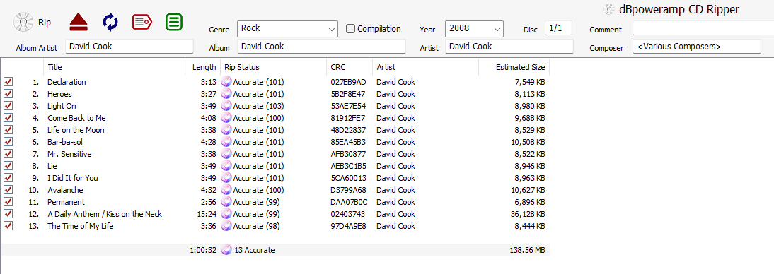The width and height of the screenshot is (774, 274).
Task: Sort by the Artist column header
Action: click(425, 67)
